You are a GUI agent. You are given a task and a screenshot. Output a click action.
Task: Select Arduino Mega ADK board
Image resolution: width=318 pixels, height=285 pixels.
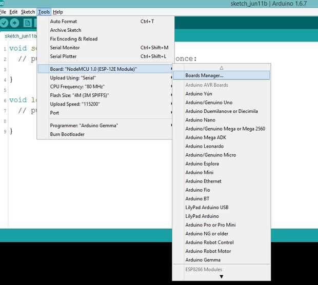click(x=221, y=137)
